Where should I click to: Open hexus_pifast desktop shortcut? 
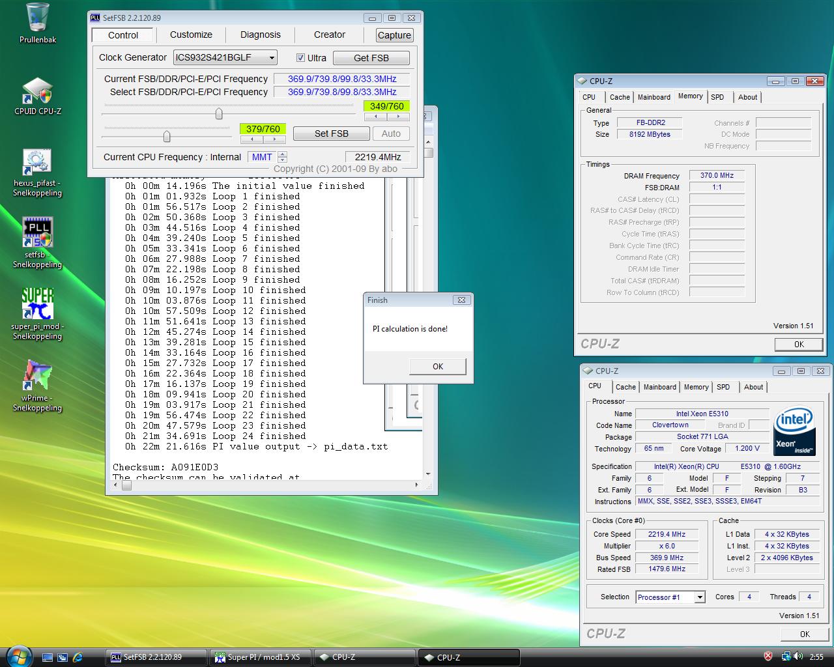(37, 173)
